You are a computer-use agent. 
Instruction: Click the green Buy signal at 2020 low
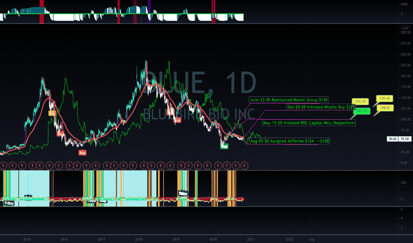pos(224,147)
